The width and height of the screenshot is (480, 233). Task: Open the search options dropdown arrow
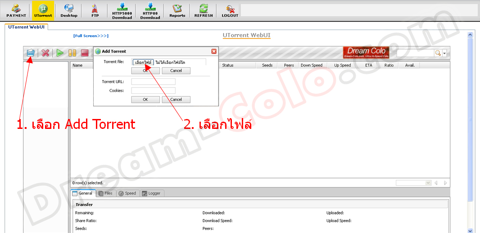[444, 53]
